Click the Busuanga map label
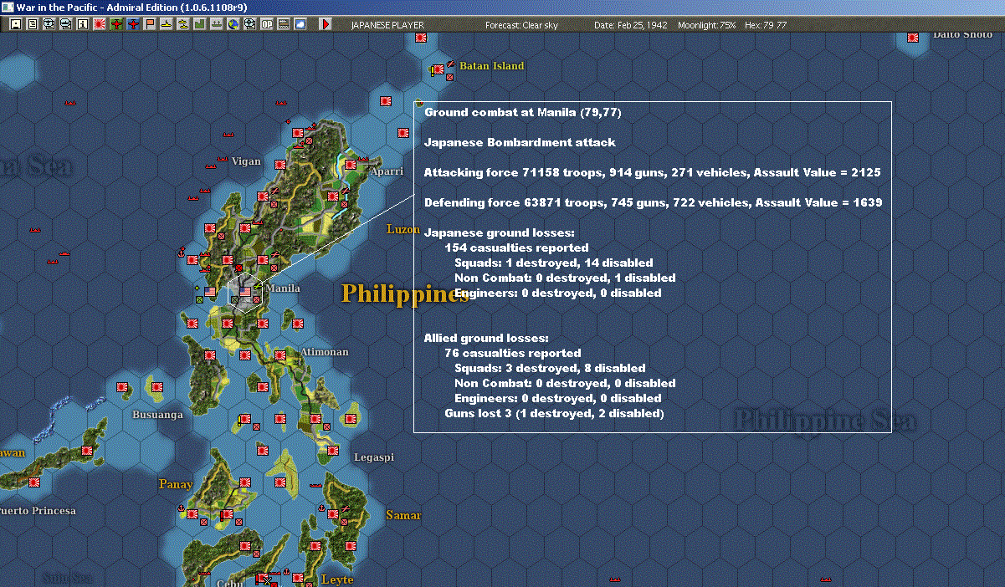Image resolution: width=1005 pixels, height=587 pixels. click(x=157, y=415)
